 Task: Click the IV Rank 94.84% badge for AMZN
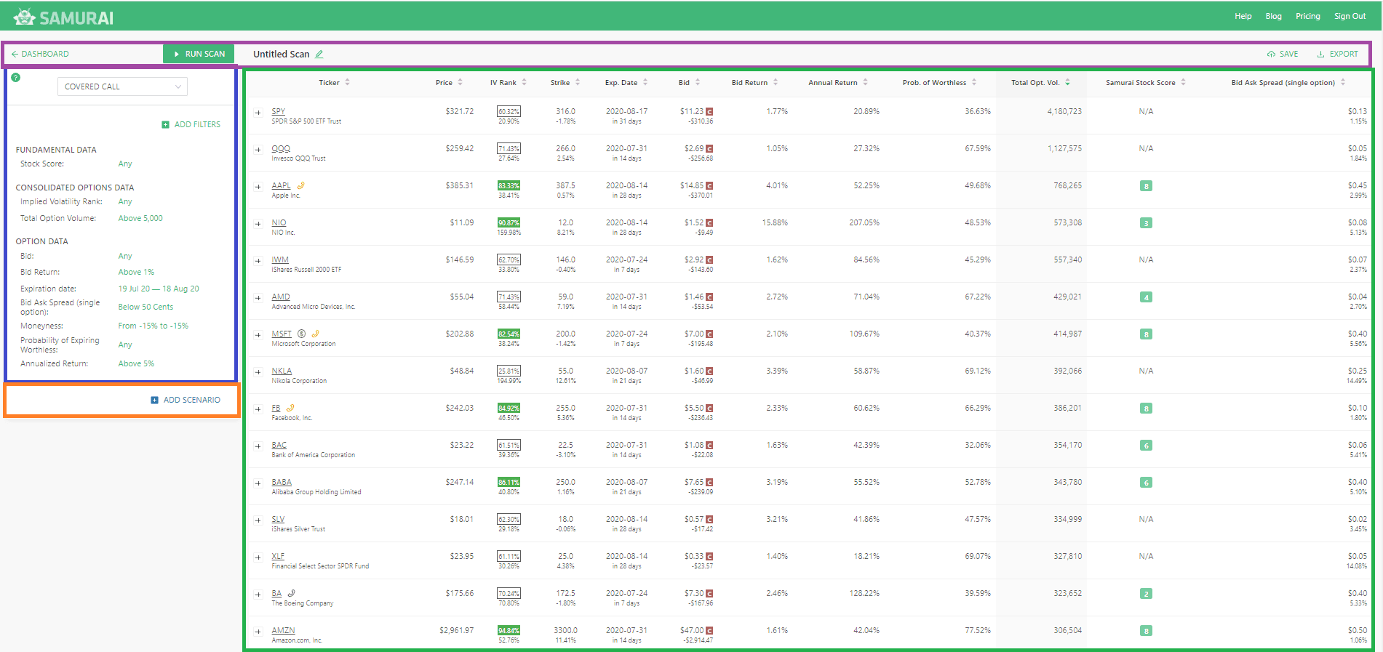pyautogui.click(x=509, y=630)
